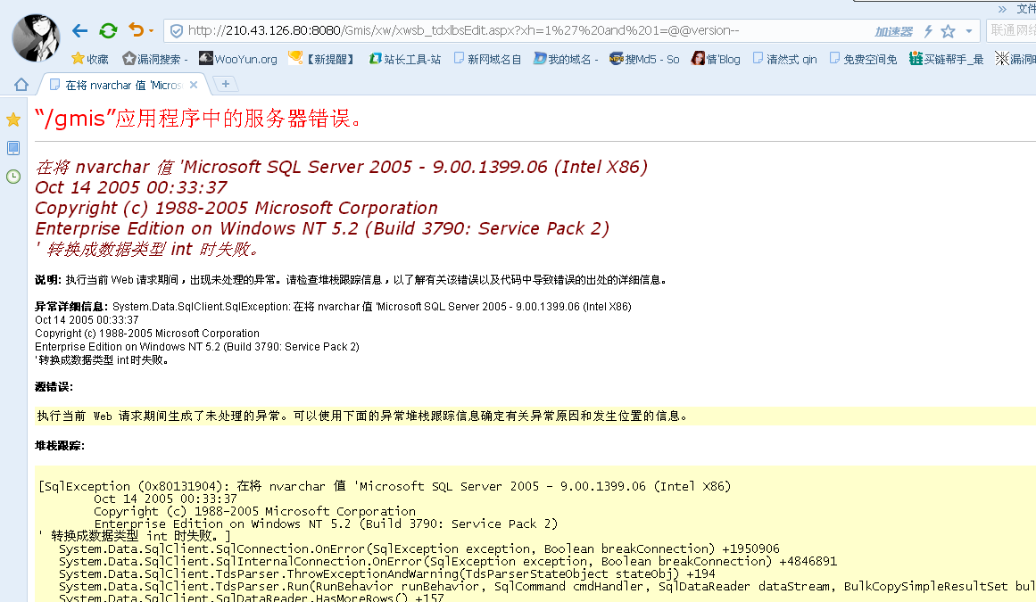Click the orange undo/restore icon

pos(137,29)
